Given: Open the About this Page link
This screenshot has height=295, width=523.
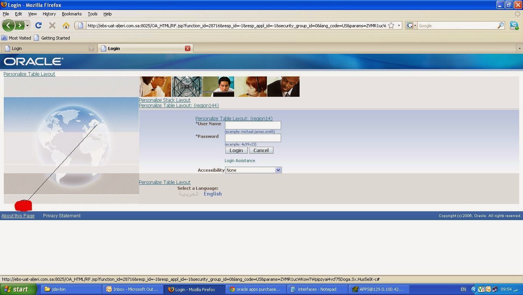Looking at the screenshot, I should pos(18,216).
